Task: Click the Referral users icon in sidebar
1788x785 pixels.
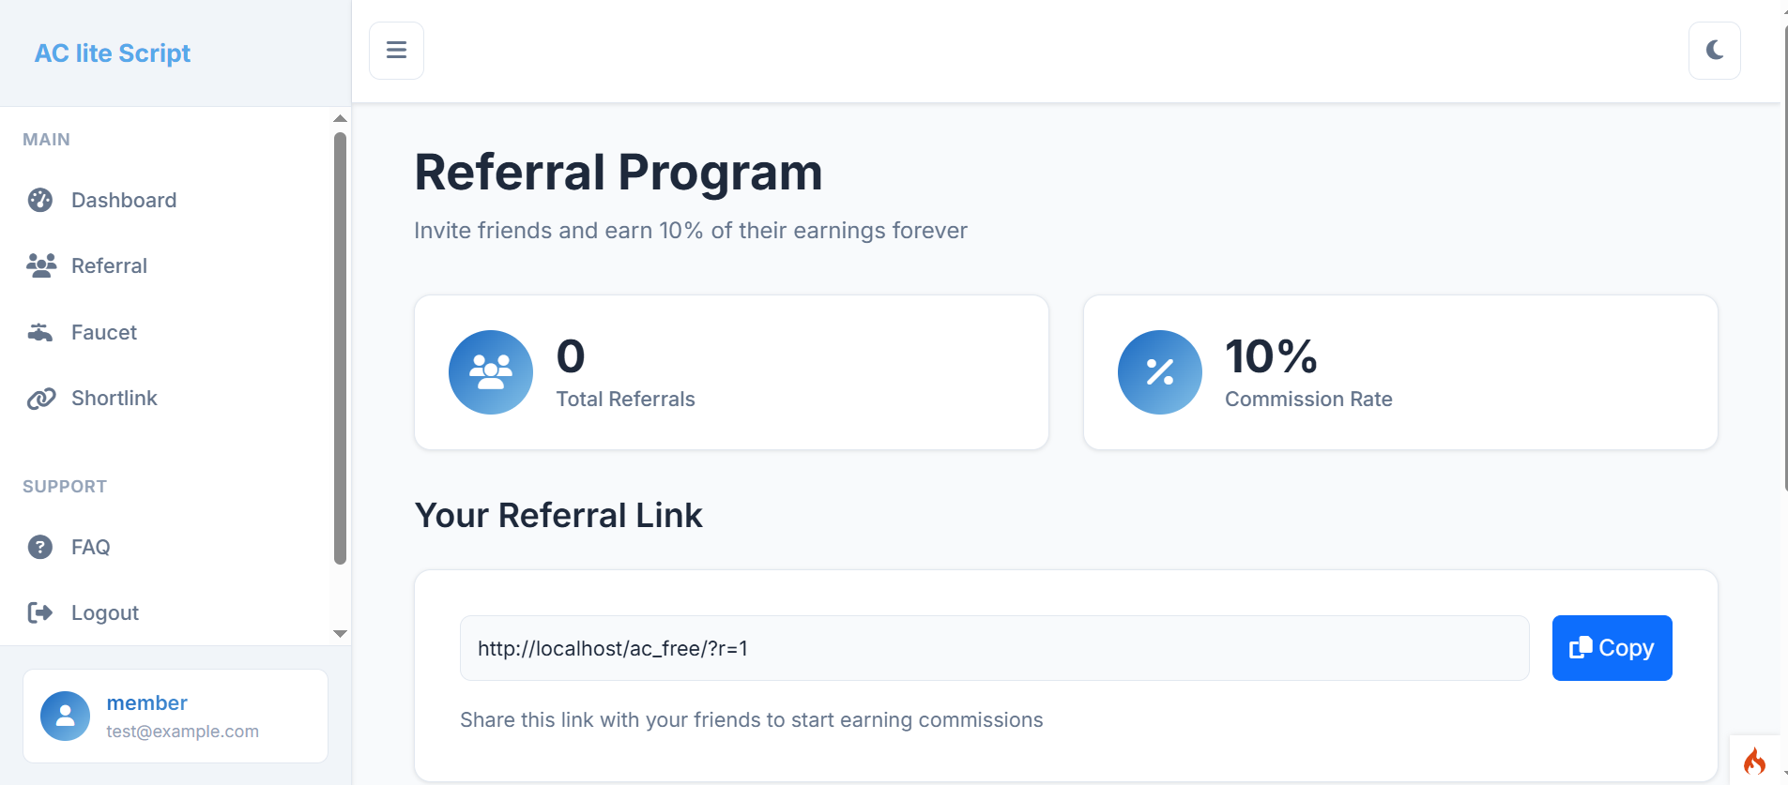Action: 41,265
